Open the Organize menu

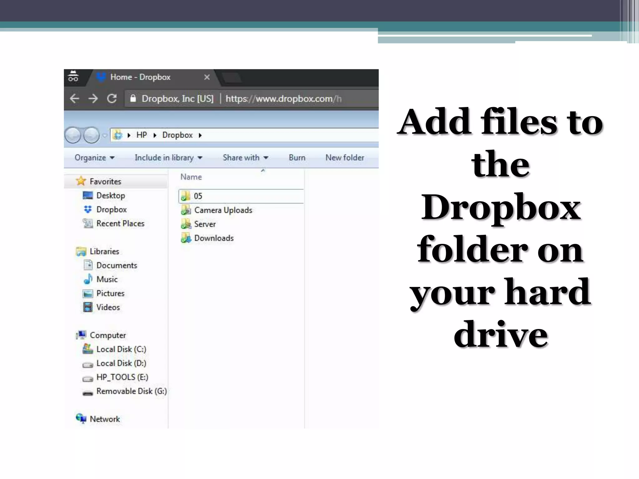tap(95, 158)
